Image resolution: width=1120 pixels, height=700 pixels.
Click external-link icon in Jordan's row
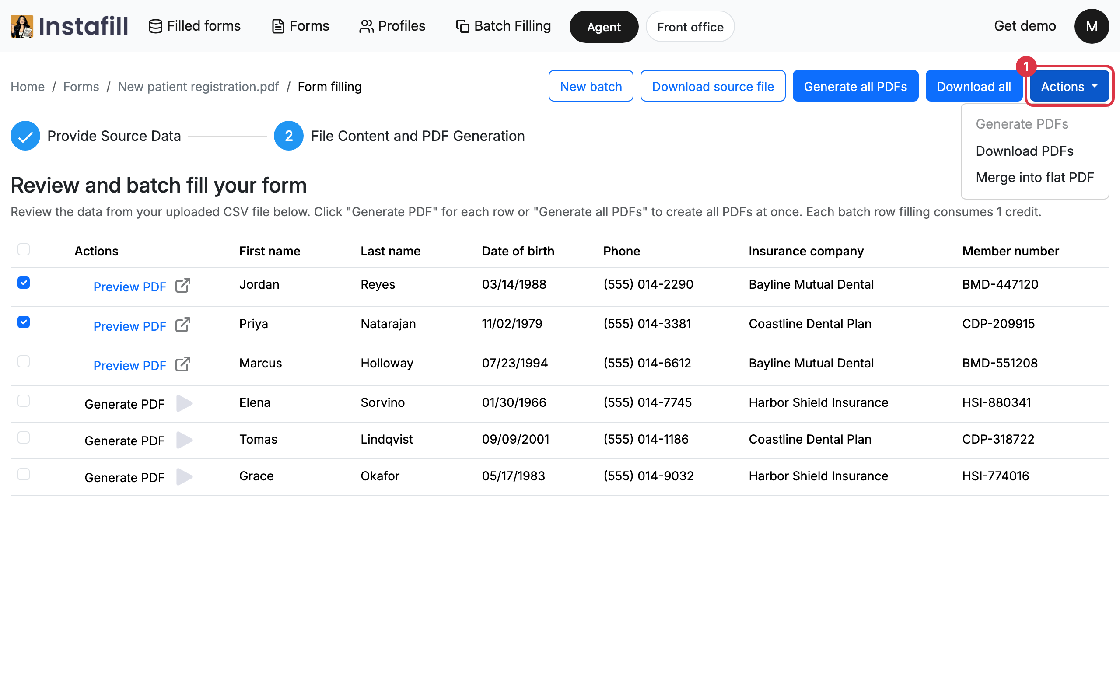pyautogui.click(x=183, y=285)
